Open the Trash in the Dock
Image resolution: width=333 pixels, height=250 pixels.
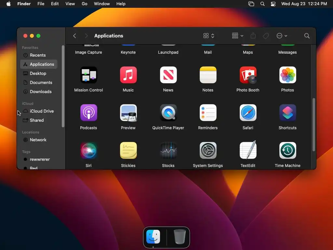[180, 237]
